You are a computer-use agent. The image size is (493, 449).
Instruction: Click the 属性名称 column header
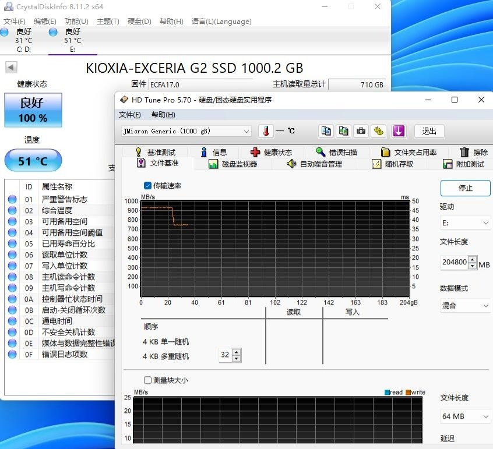point(77,186)
